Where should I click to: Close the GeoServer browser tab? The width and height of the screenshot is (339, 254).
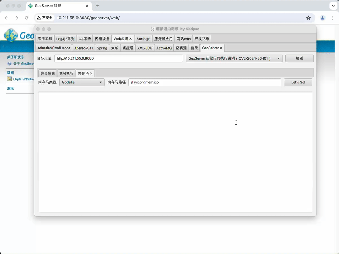coord(87,6)
